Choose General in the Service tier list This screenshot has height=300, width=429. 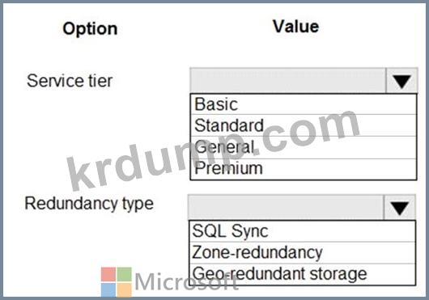click(x=304, y=147)
